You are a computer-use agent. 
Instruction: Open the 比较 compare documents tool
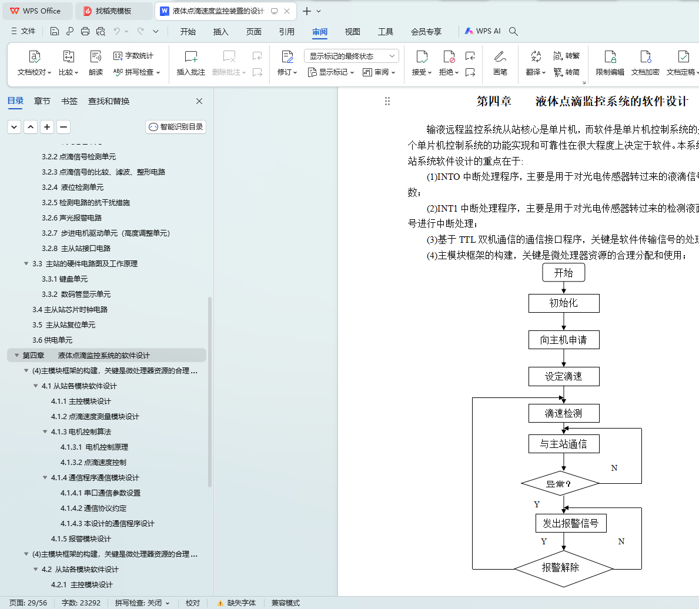pos(68,62)
